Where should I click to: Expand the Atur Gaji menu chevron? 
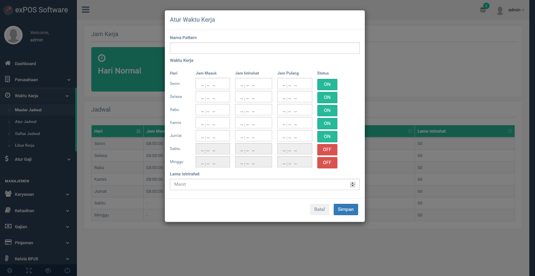coord(69,159)
